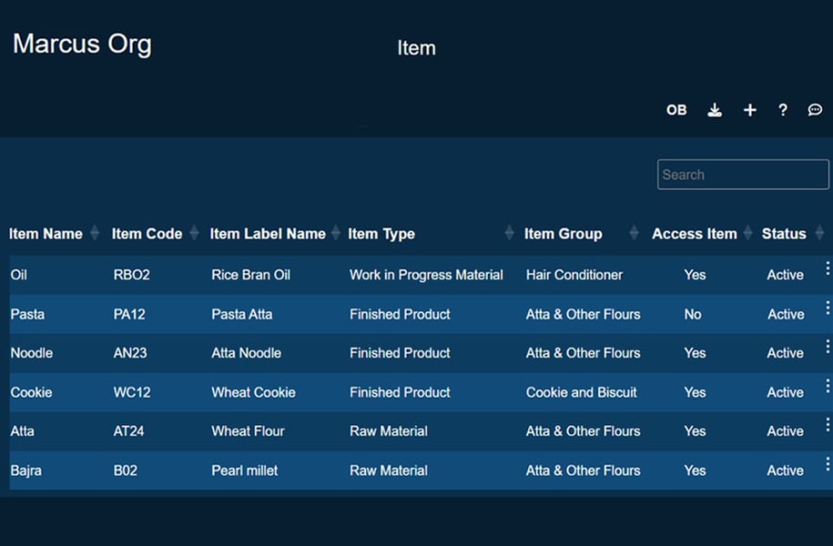Viewport: 833px width, 546px height.
Task: Open three-dot menu for Cookie row
Action: point(828,386)
